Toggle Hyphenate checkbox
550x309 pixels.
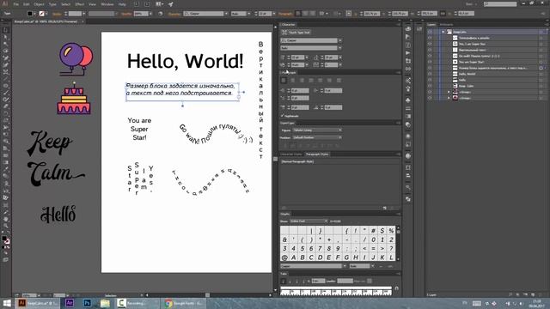click(x=283, y=116)
